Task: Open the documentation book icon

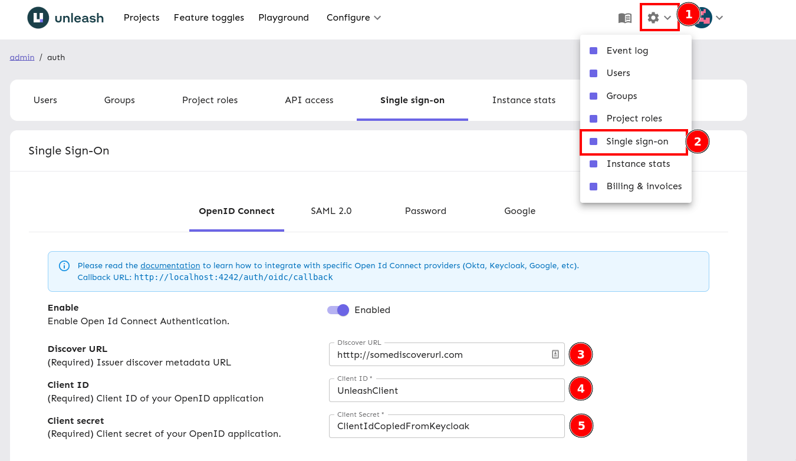Action: [624, 18]
